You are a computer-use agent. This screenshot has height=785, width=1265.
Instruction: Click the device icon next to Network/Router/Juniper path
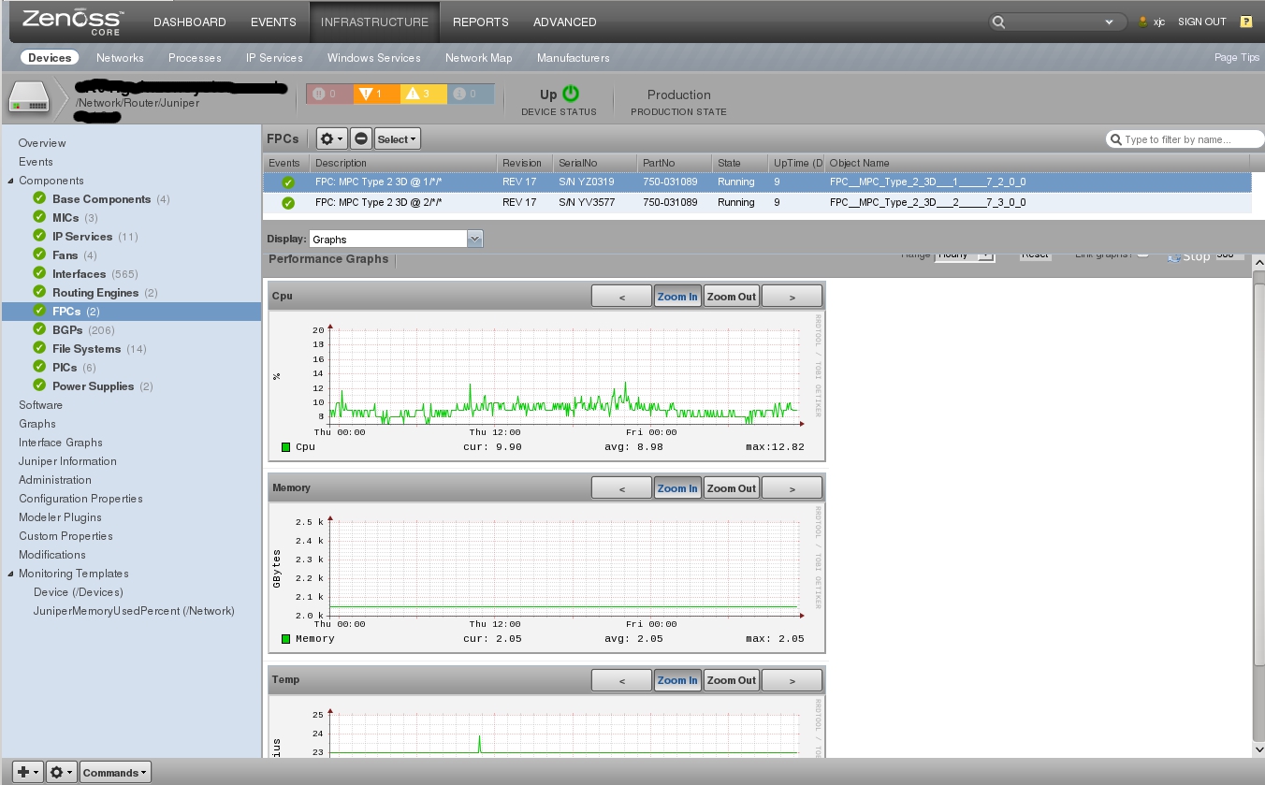point(28,96)
